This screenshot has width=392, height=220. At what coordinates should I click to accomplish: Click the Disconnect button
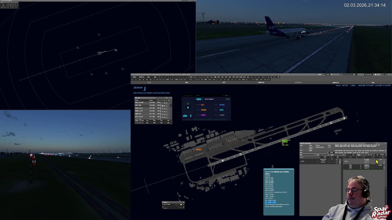pos(368,74)
